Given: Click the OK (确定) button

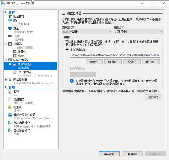Looking at the screenshot, I should point(109,154).
